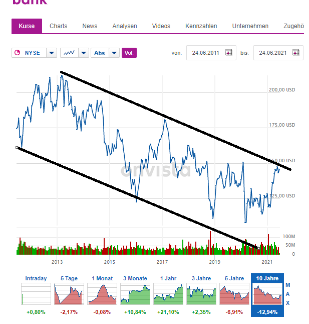Click the MAX period link
Viewport: 309px width, 324px height.
(x=287, y=294)
